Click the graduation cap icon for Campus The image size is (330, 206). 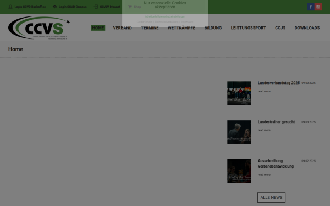coord(54,7)
